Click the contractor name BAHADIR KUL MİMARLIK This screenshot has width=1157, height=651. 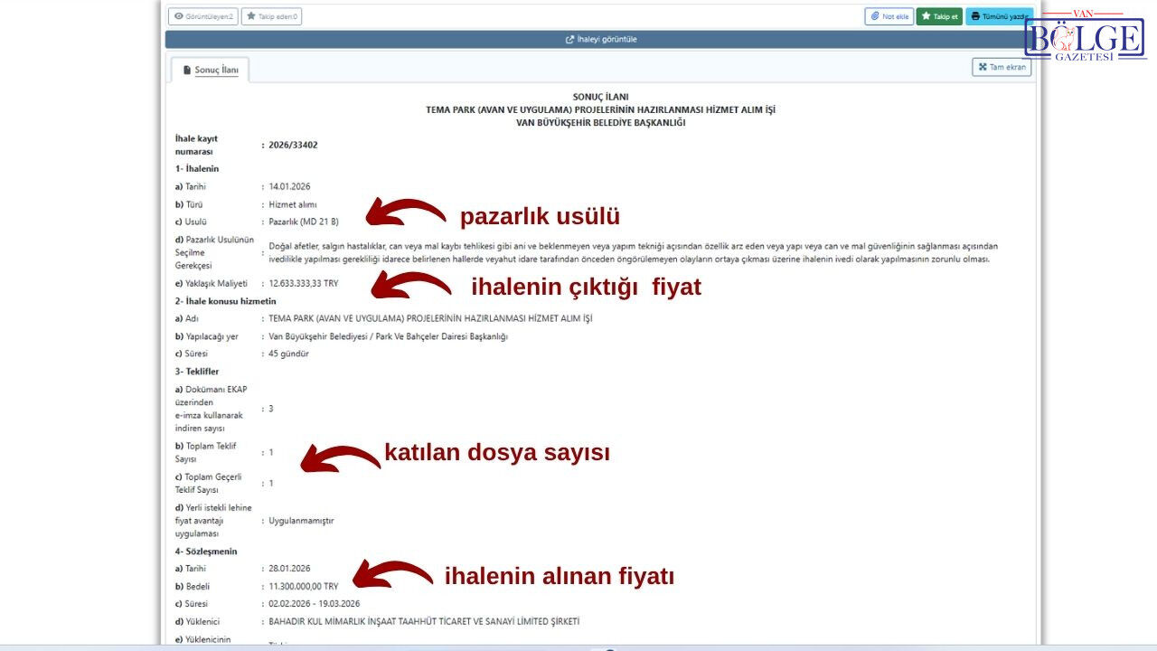pyautogui.click(x=424, y=621)
